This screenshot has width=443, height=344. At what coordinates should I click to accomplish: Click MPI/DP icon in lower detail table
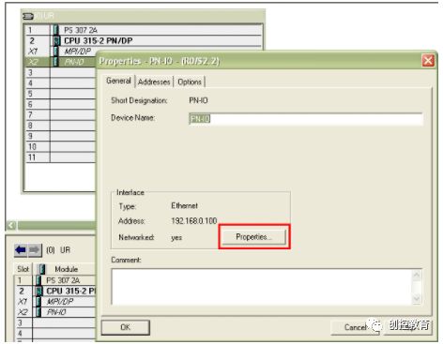[38, 302]
